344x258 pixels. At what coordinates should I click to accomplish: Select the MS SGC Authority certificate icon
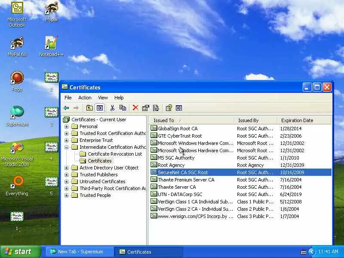tap(154, 157)
